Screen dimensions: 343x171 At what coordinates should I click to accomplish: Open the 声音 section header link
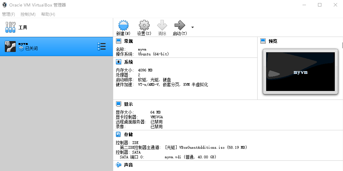[x=128, y=165]
